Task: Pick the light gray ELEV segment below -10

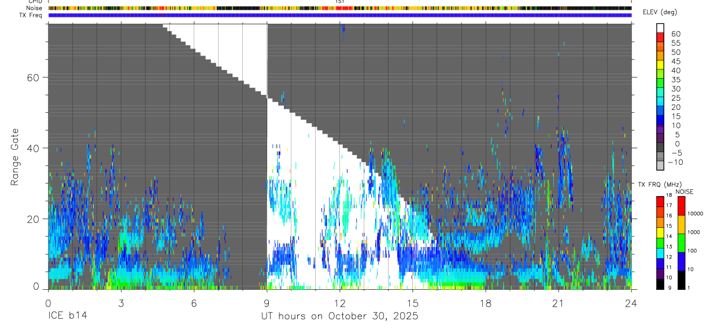Action: tap(660, 164)
